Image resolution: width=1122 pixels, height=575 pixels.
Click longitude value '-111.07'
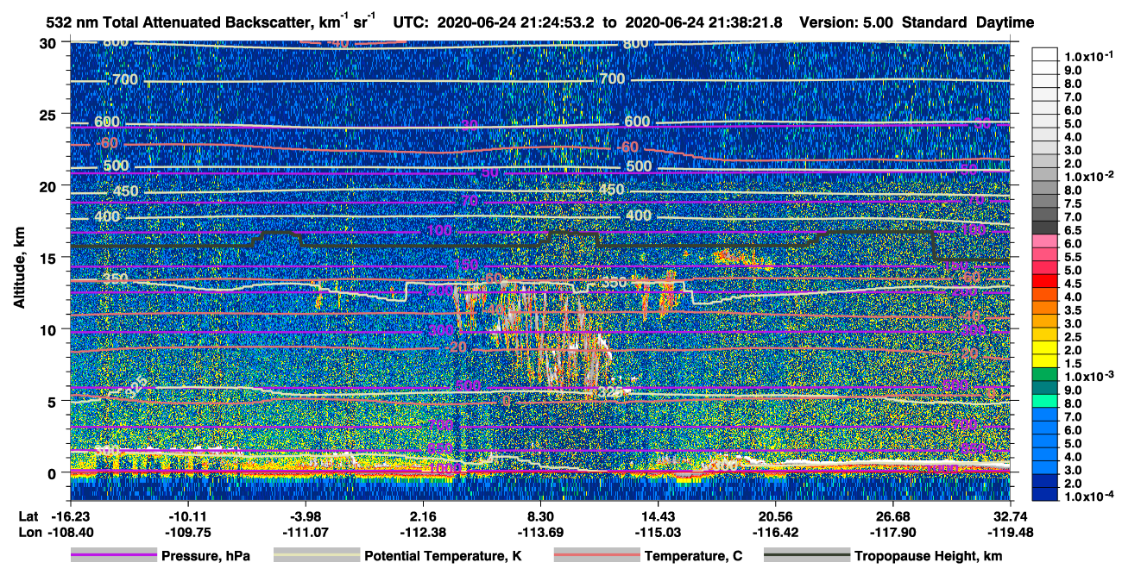(x=305, y=532)
